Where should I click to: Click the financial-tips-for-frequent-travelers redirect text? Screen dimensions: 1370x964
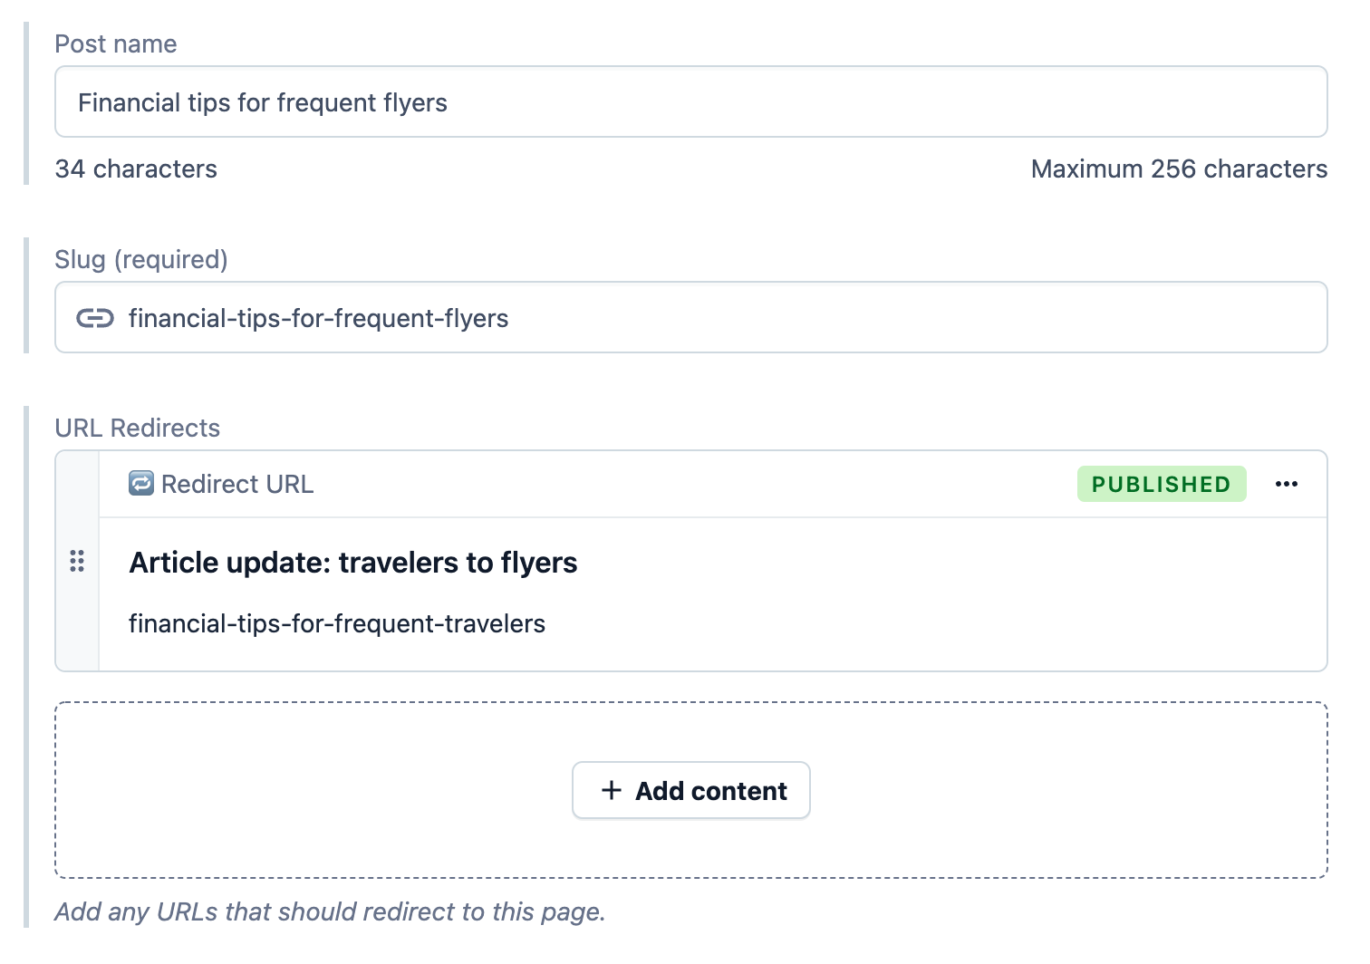pos(337,623)
